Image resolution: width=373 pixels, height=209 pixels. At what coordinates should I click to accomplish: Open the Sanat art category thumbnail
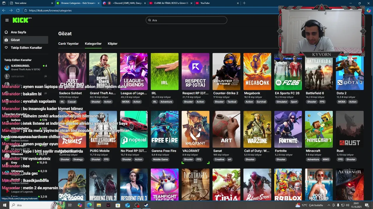[x=226, y=129]
